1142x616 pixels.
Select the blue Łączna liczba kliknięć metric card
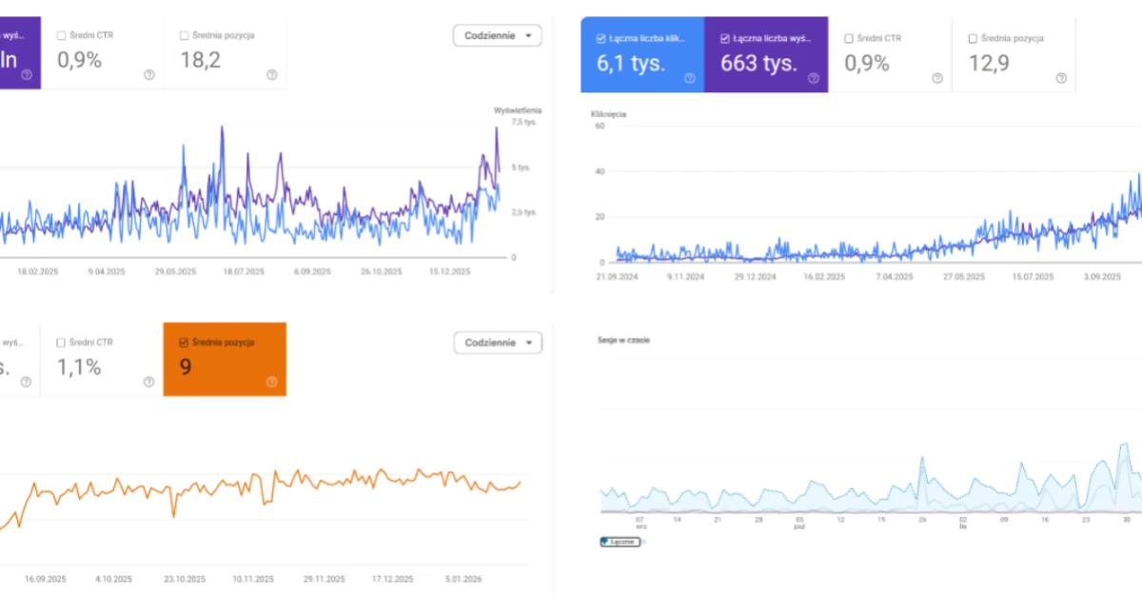642,59
